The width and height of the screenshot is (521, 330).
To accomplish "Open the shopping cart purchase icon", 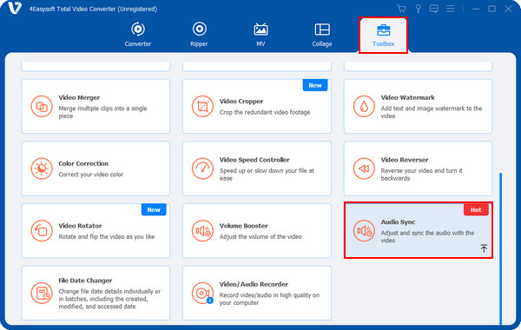I will coord(401,9).
